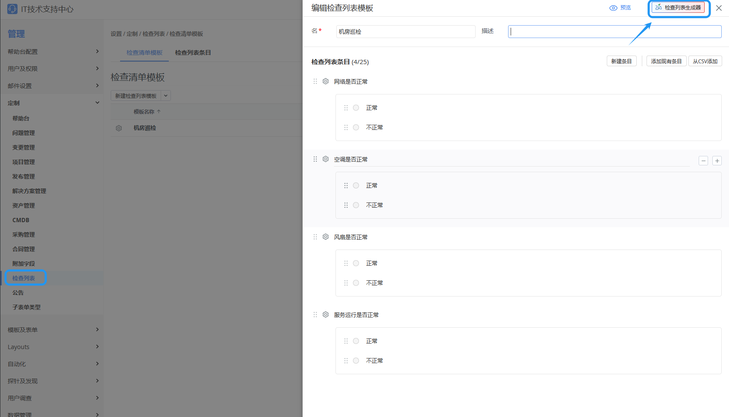Select 正常 radio under 网络是否正常
This screenshot has height=417, width=729.
pos(356,108)
